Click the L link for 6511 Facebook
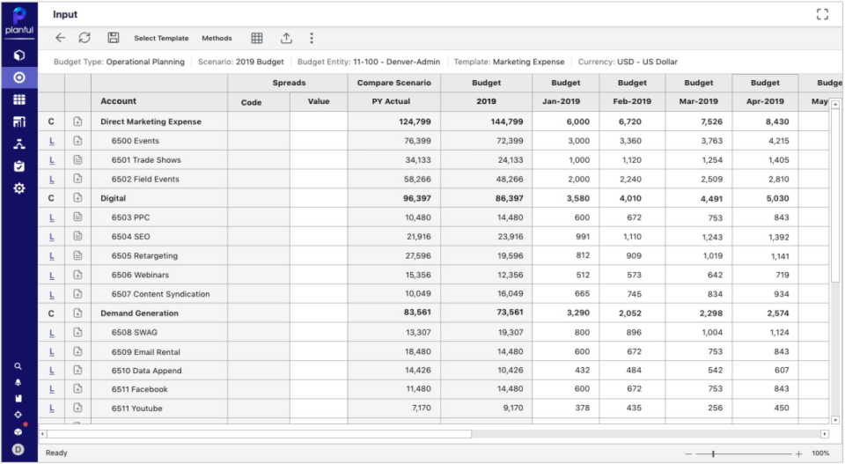Image resolution: width=845 pixels, height=464 pixels. [x=52, y=389]
